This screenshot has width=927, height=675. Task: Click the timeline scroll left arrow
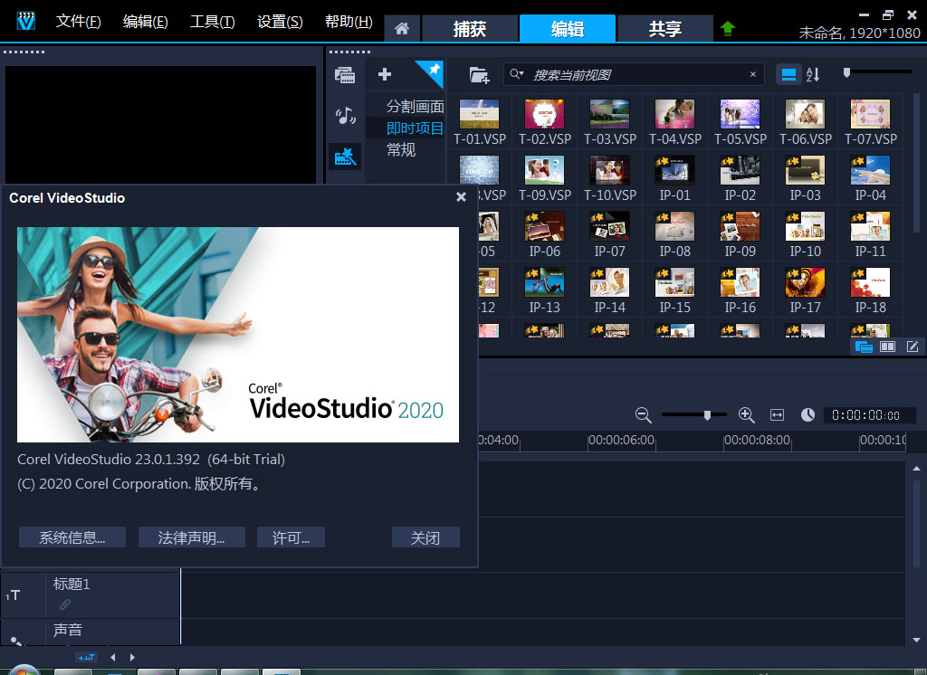(x=113, y=657)
